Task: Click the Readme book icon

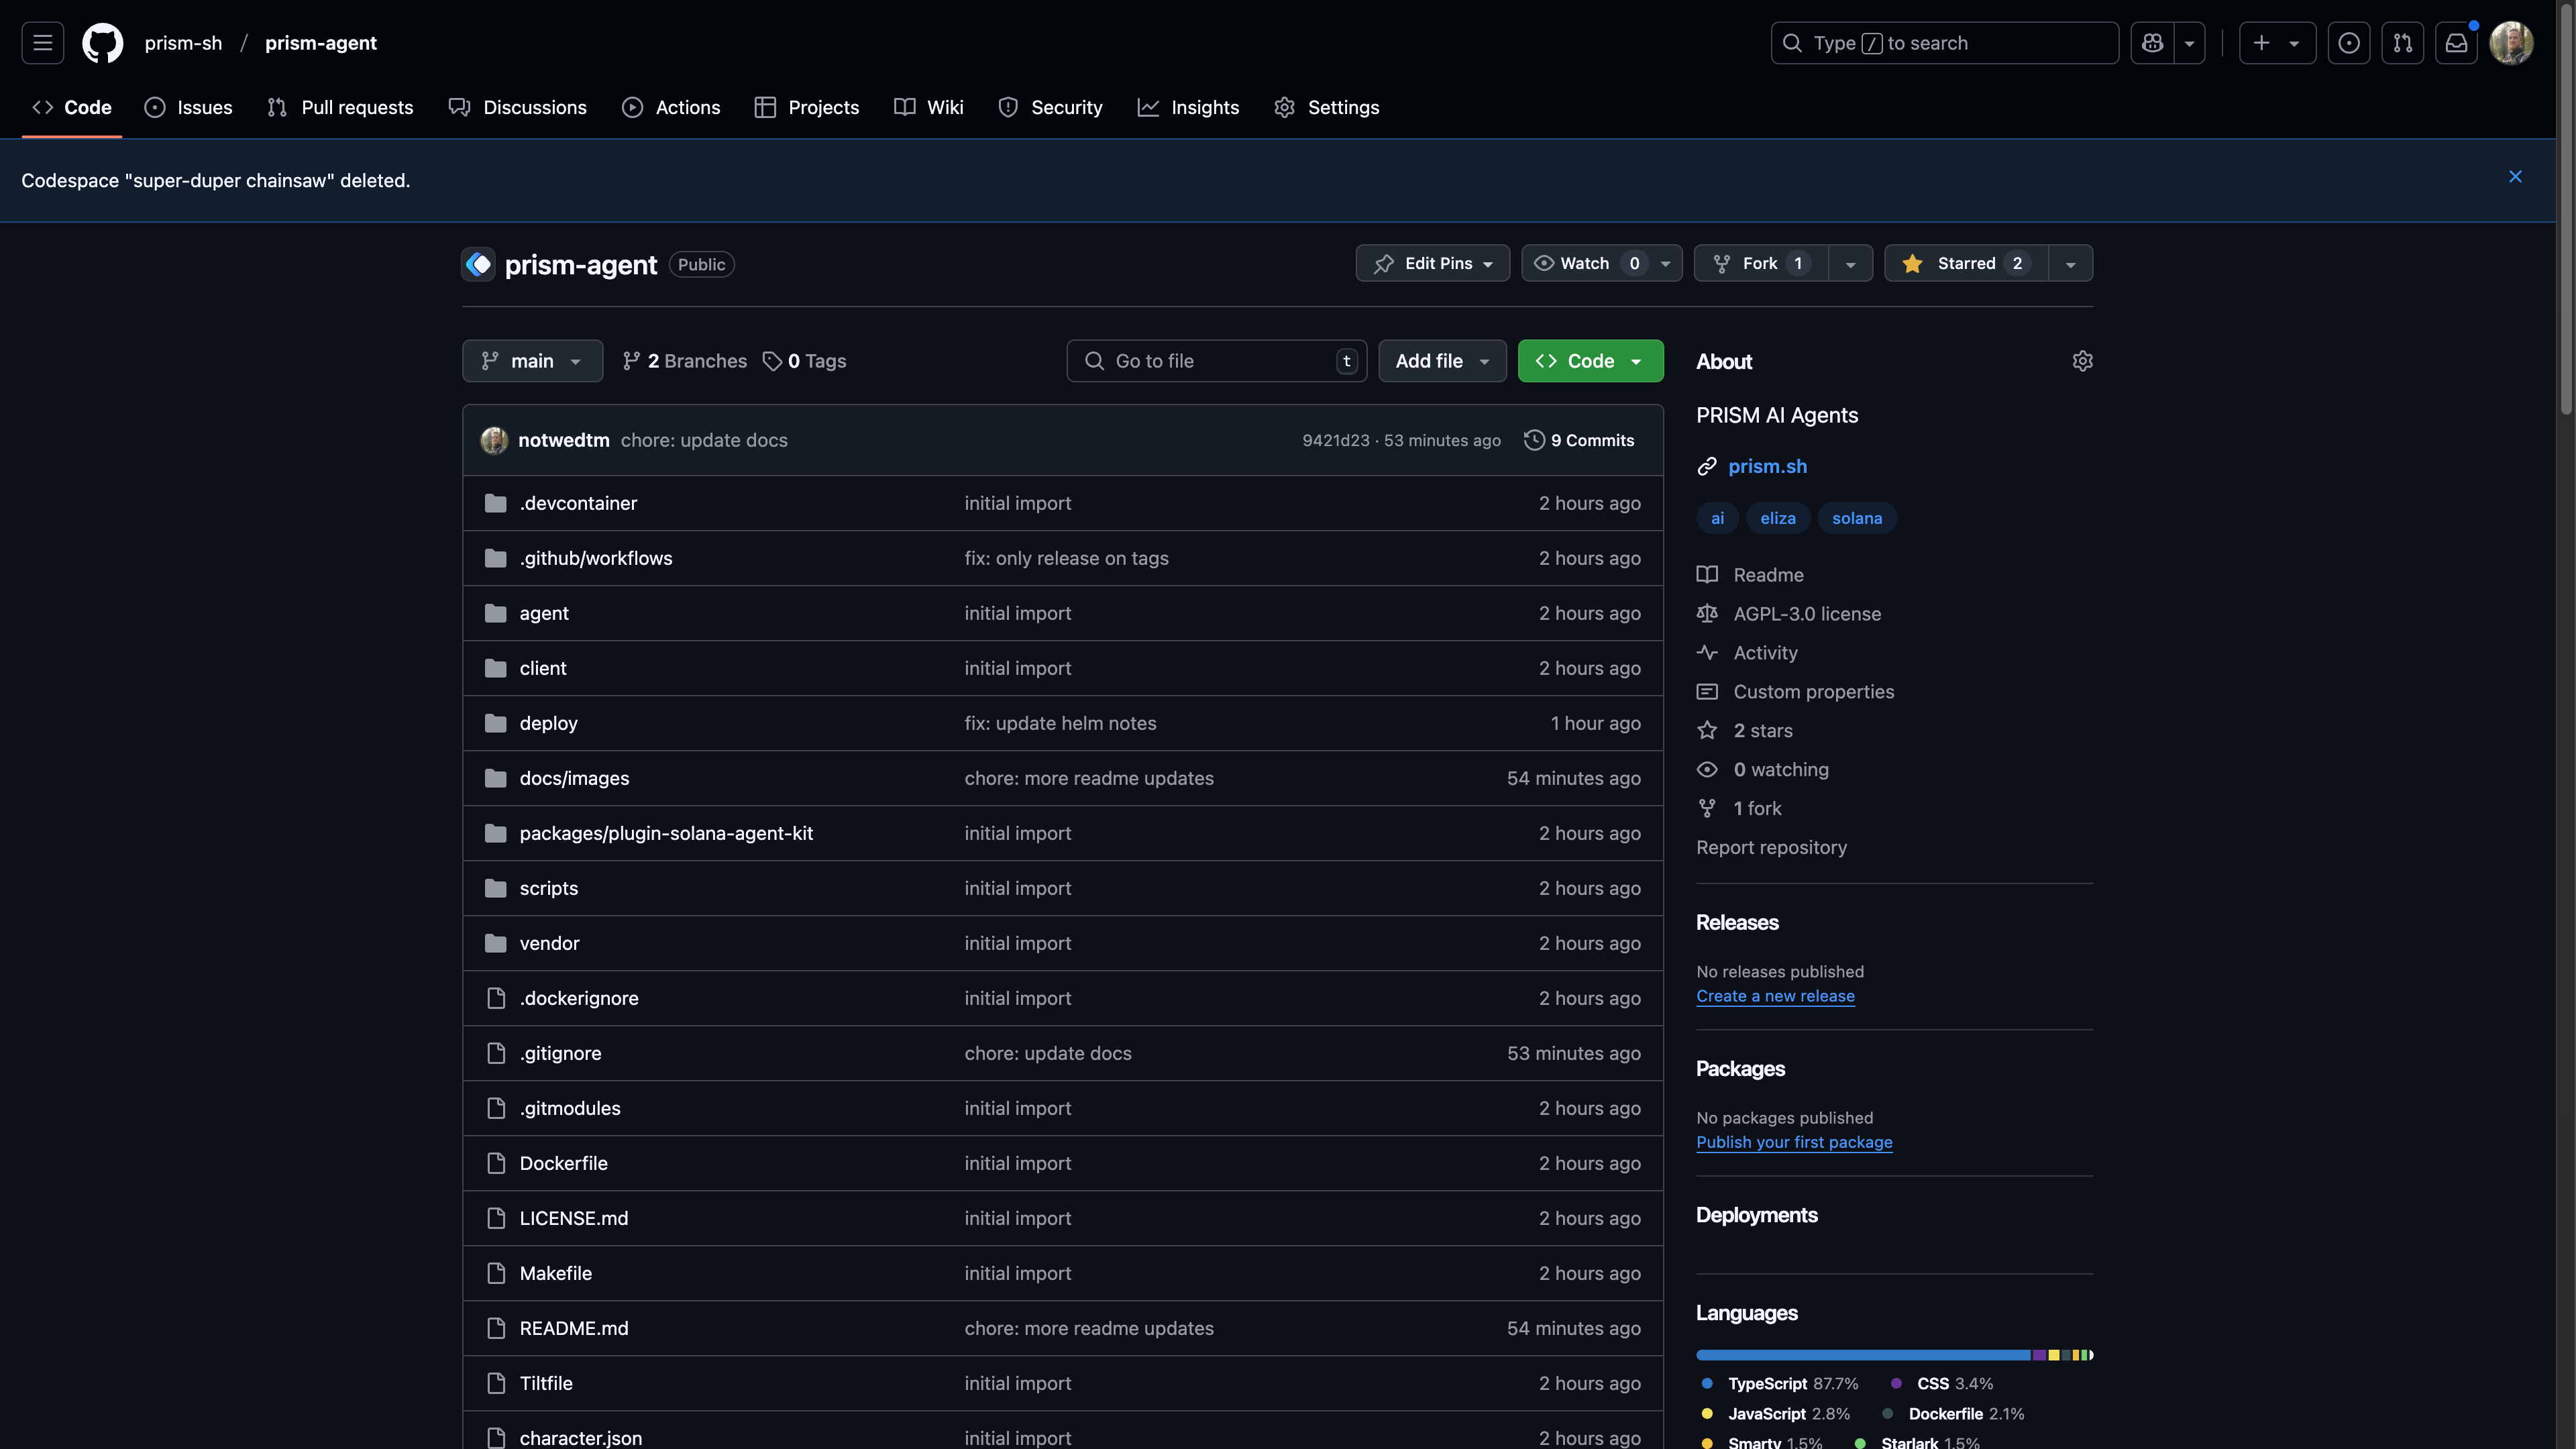Action: pos(1707,575)
